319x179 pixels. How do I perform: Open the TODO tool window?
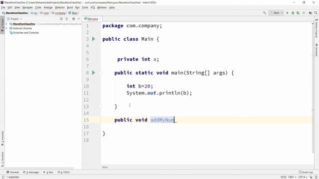[64, 172]
